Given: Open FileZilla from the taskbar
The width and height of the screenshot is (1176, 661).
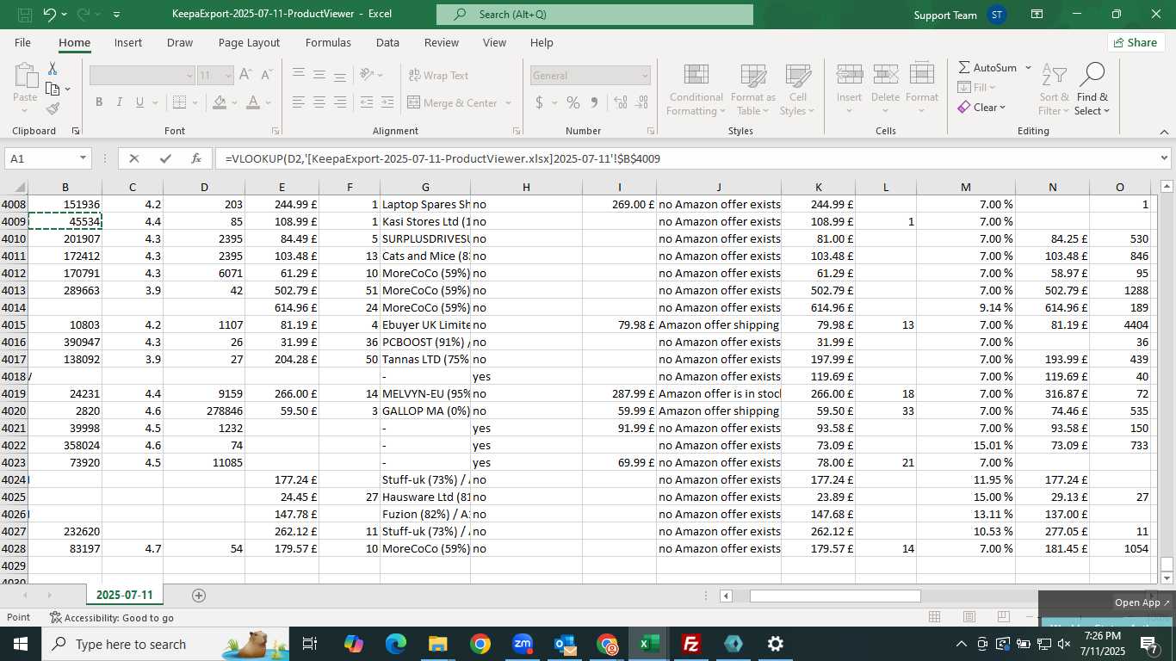Looking at the screenshot, I should 690,644.
